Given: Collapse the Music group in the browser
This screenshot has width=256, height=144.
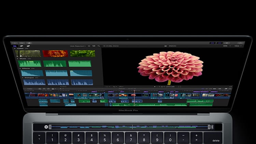Looking at the screenshot, I should 17,58.
